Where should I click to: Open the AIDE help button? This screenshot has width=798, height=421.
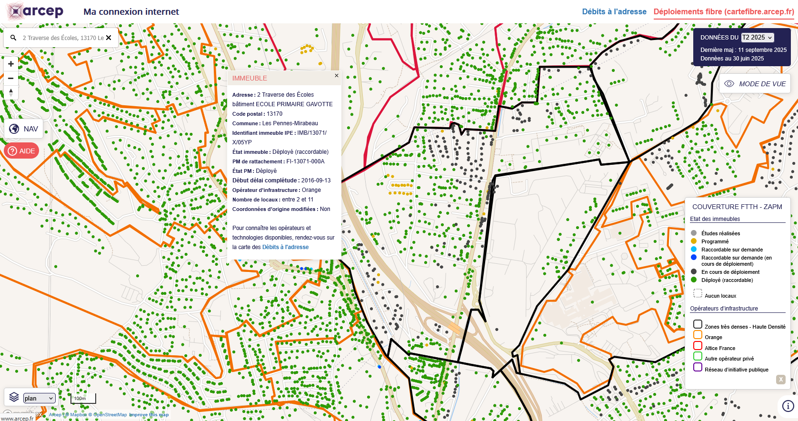click(x=21, y=151)
